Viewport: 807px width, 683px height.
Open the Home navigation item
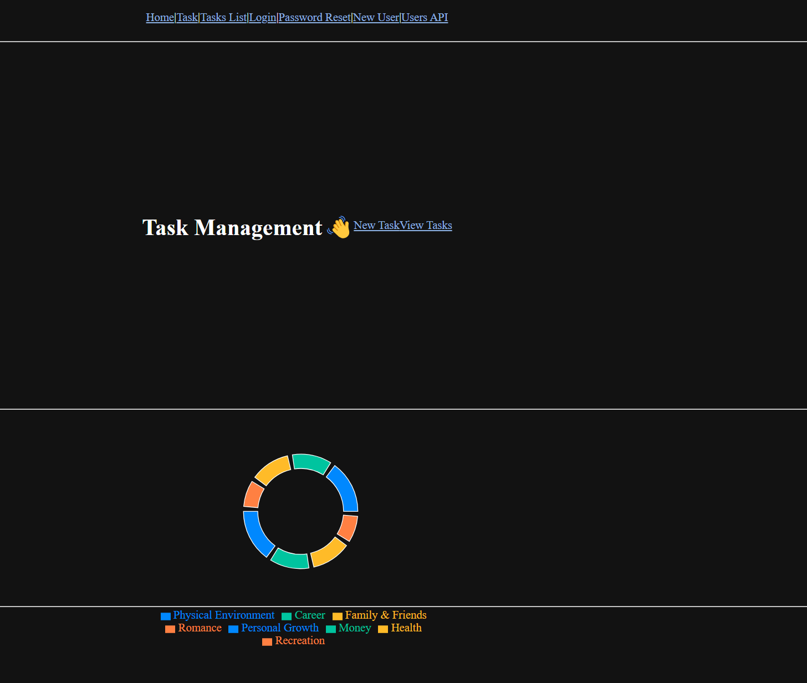[x=160, y=17]
